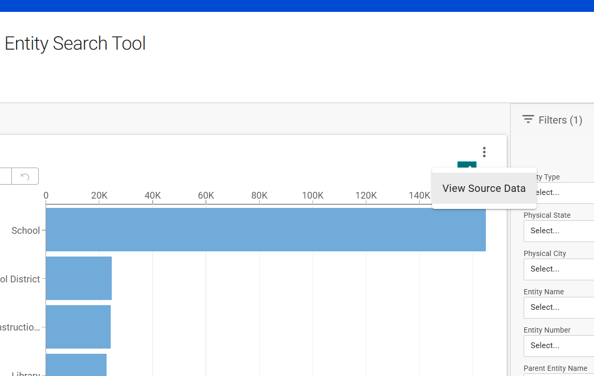
Task: Select View Source Data menu item
Action: (484, 188)
